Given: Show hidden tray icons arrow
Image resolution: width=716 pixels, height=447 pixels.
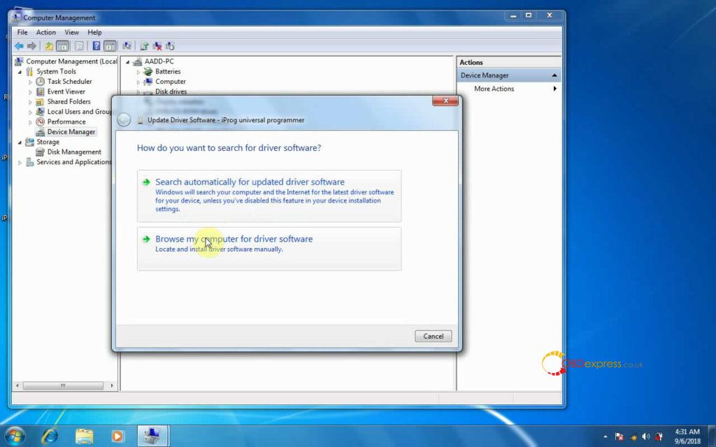Looking at the screenshot, I should [x=606, y=437].
